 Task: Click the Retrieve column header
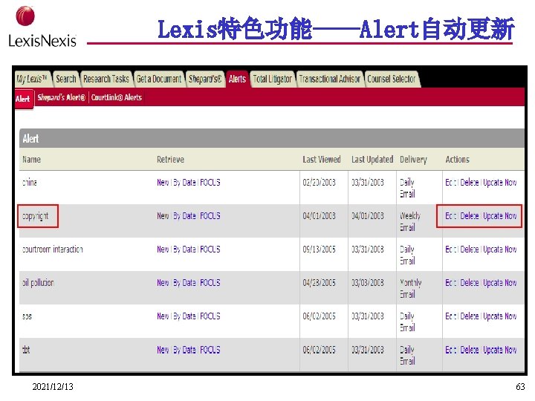pyautogui.click(x=170, y=159)
